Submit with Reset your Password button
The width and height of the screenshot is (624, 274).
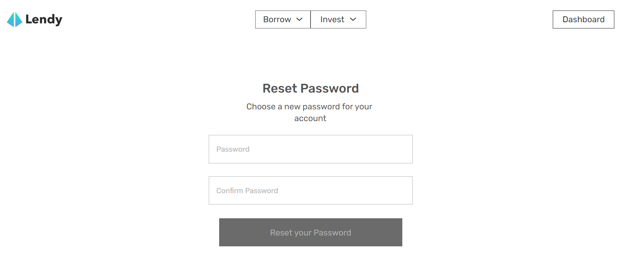[x=311, y=233]
